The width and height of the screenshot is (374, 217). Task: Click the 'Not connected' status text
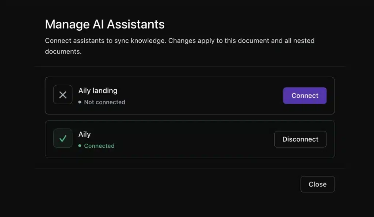point(104,102)
